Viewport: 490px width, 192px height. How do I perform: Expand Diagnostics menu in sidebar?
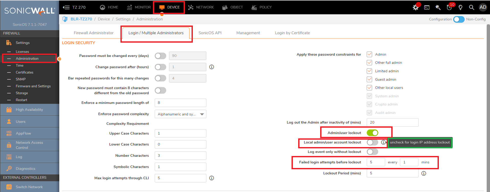pos(30,169)
